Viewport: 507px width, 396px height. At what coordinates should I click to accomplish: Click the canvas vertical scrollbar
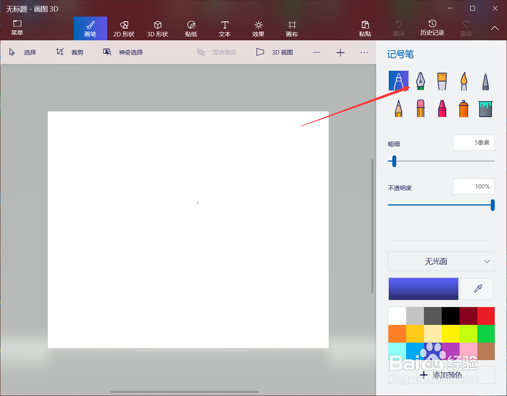pyautogui.click(x=372, y=226)
